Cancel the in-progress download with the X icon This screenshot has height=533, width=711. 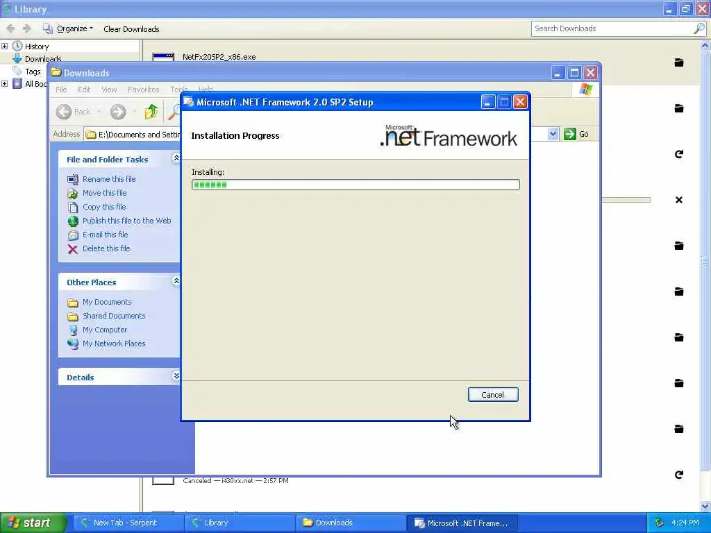tap(679, 200)
